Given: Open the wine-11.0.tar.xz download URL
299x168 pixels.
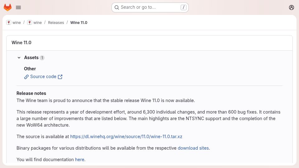Looking at the screenshot, I should coord(126,137).
